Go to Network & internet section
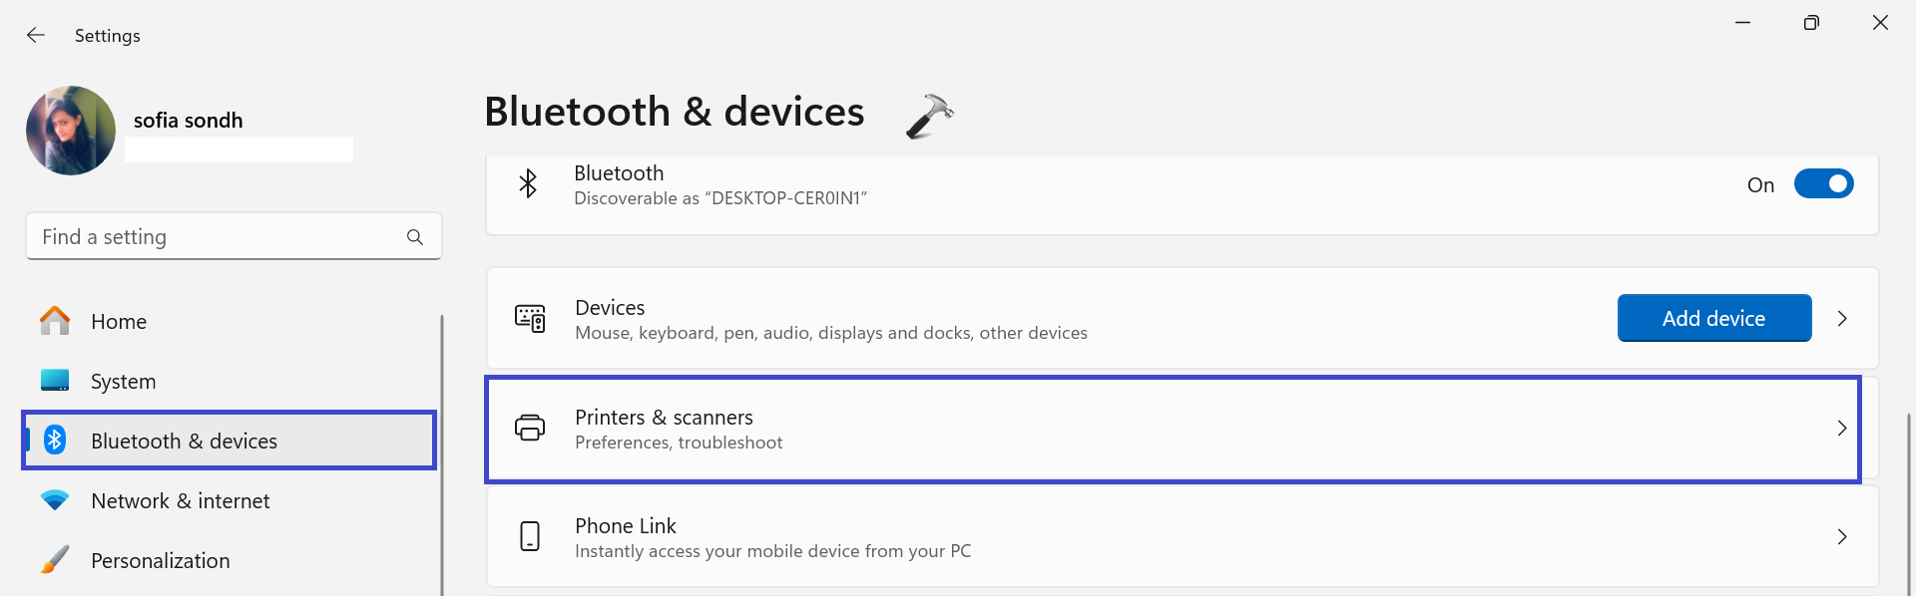This screenshot has height=596, width=1916. point(180,501)
